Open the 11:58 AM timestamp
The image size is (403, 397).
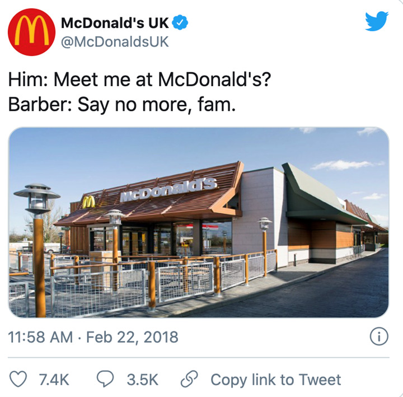pos(40,337)
